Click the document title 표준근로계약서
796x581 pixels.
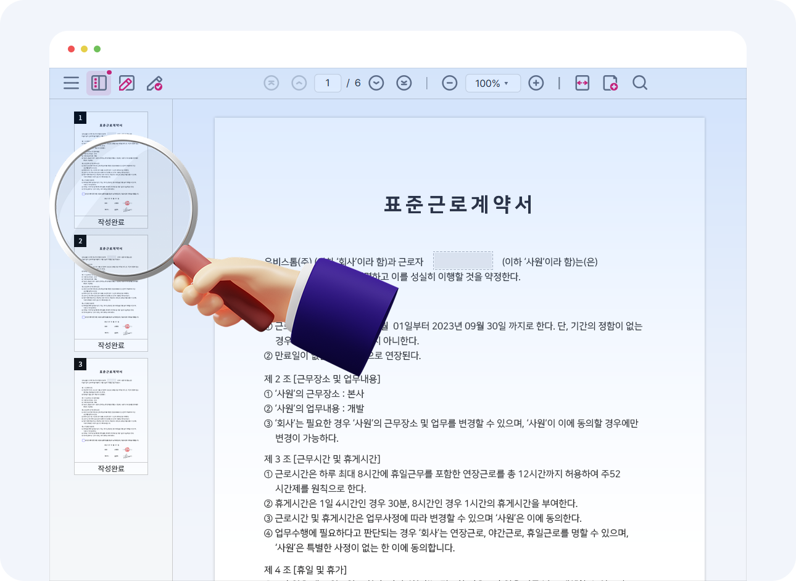pos(458,205)
